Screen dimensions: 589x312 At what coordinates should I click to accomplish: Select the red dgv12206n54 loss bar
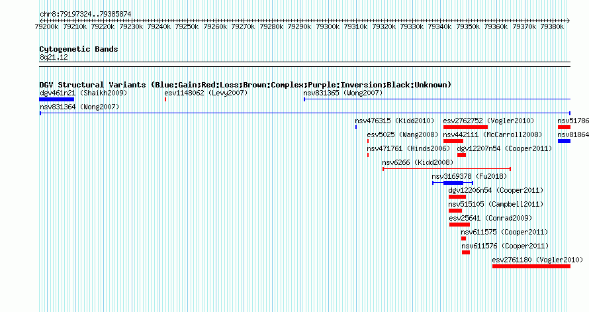(457, 197)
